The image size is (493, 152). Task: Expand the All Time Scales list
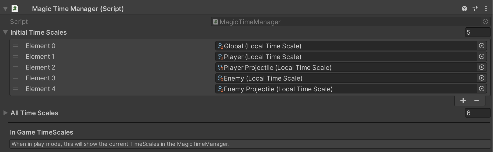click(x=5, y=113)
